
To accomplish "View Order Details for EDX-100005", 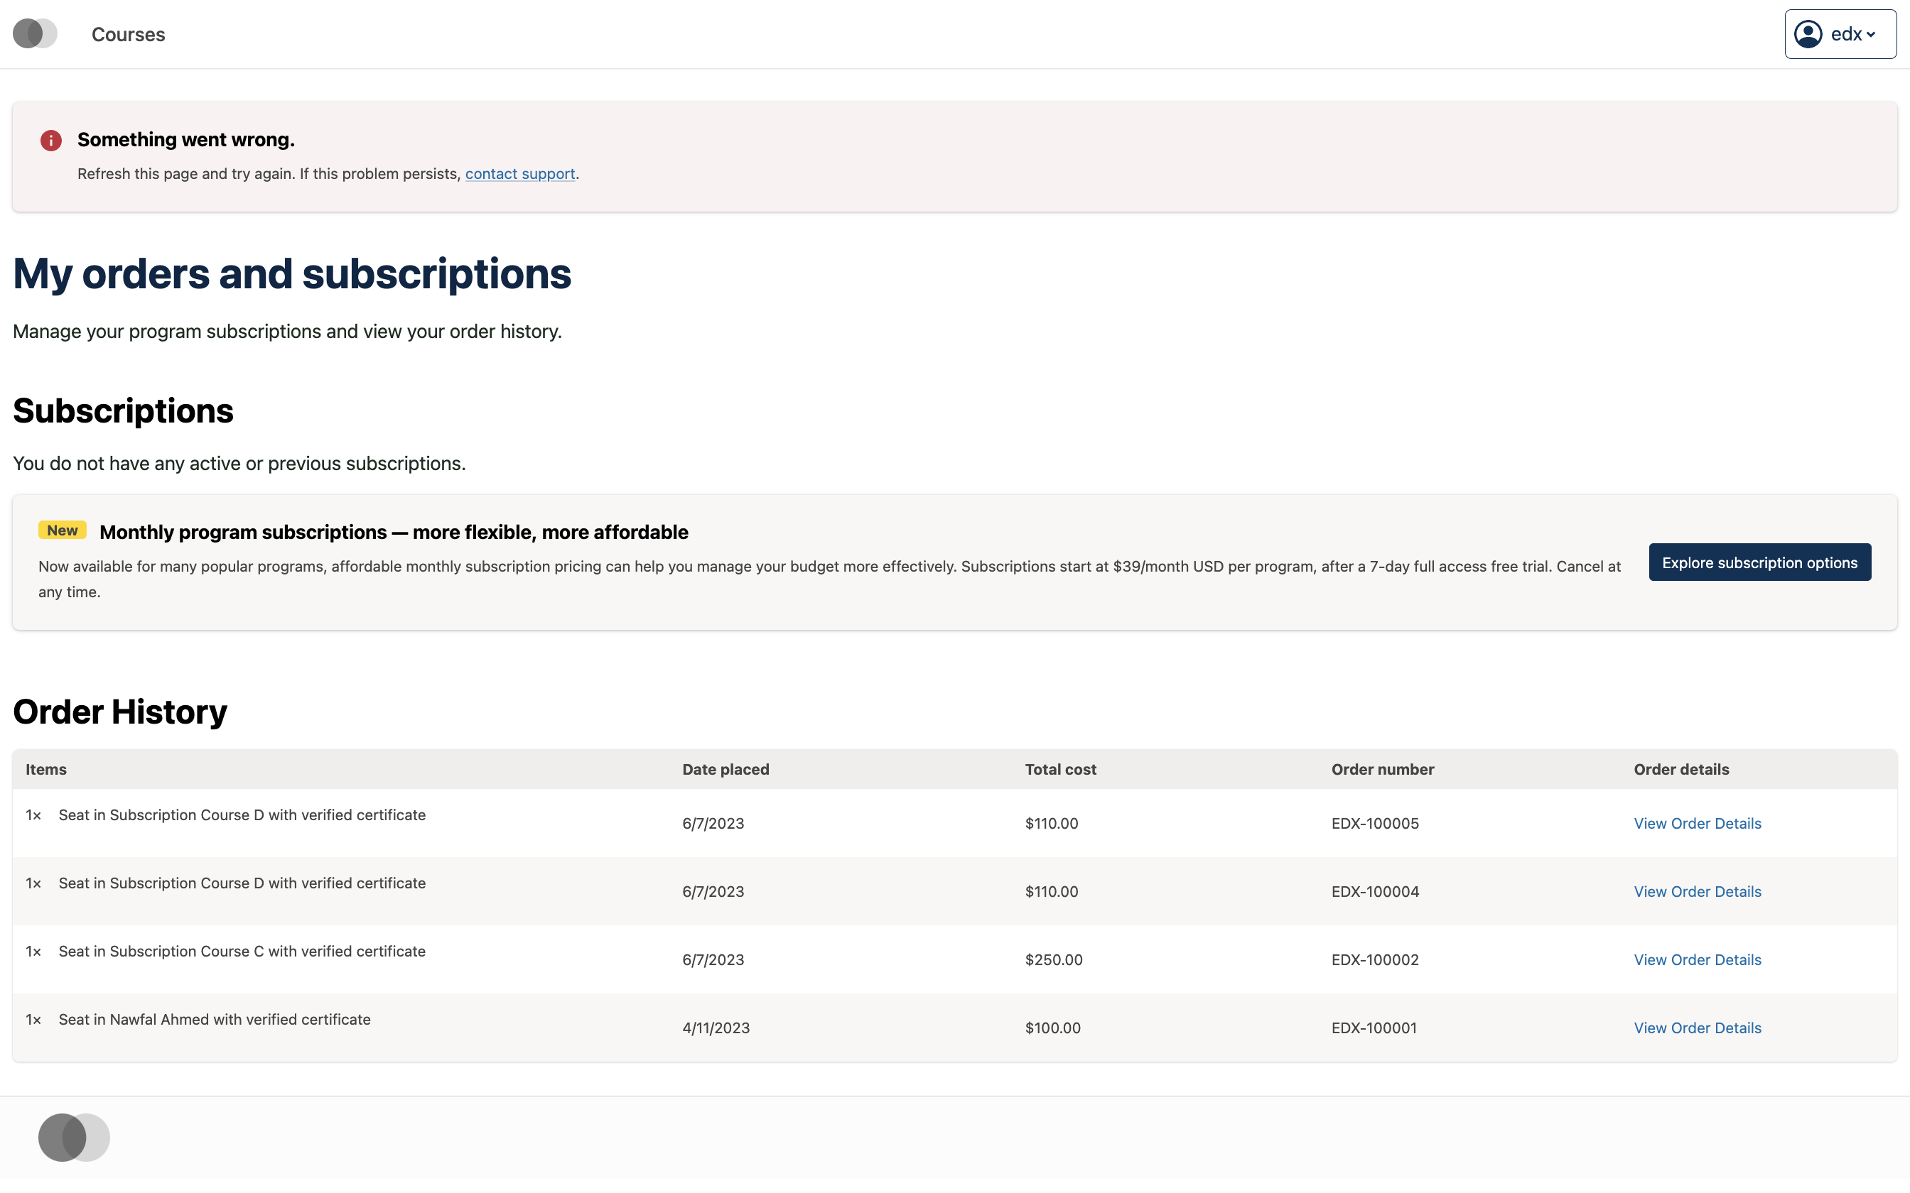I will click(x=1697, y=823).
